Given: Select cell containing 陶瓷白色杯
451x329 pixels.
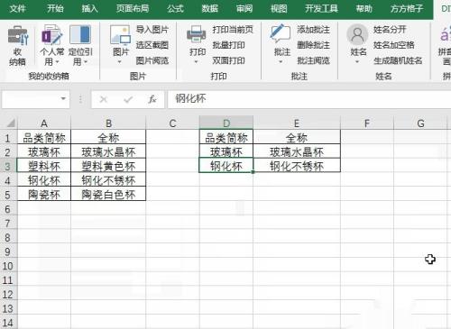Looking at the screenshot, I should click(x=108, y=195).
